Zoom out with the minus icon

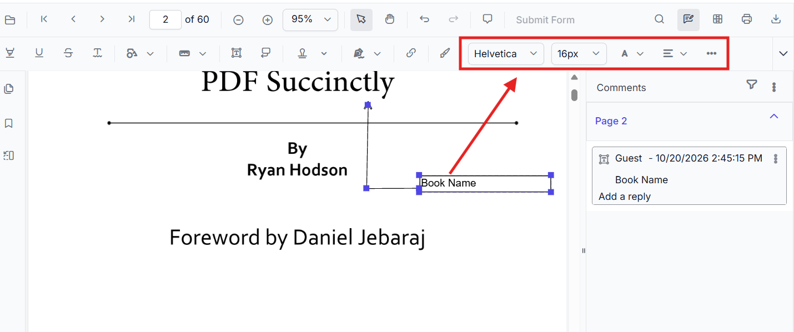(238, 20)
